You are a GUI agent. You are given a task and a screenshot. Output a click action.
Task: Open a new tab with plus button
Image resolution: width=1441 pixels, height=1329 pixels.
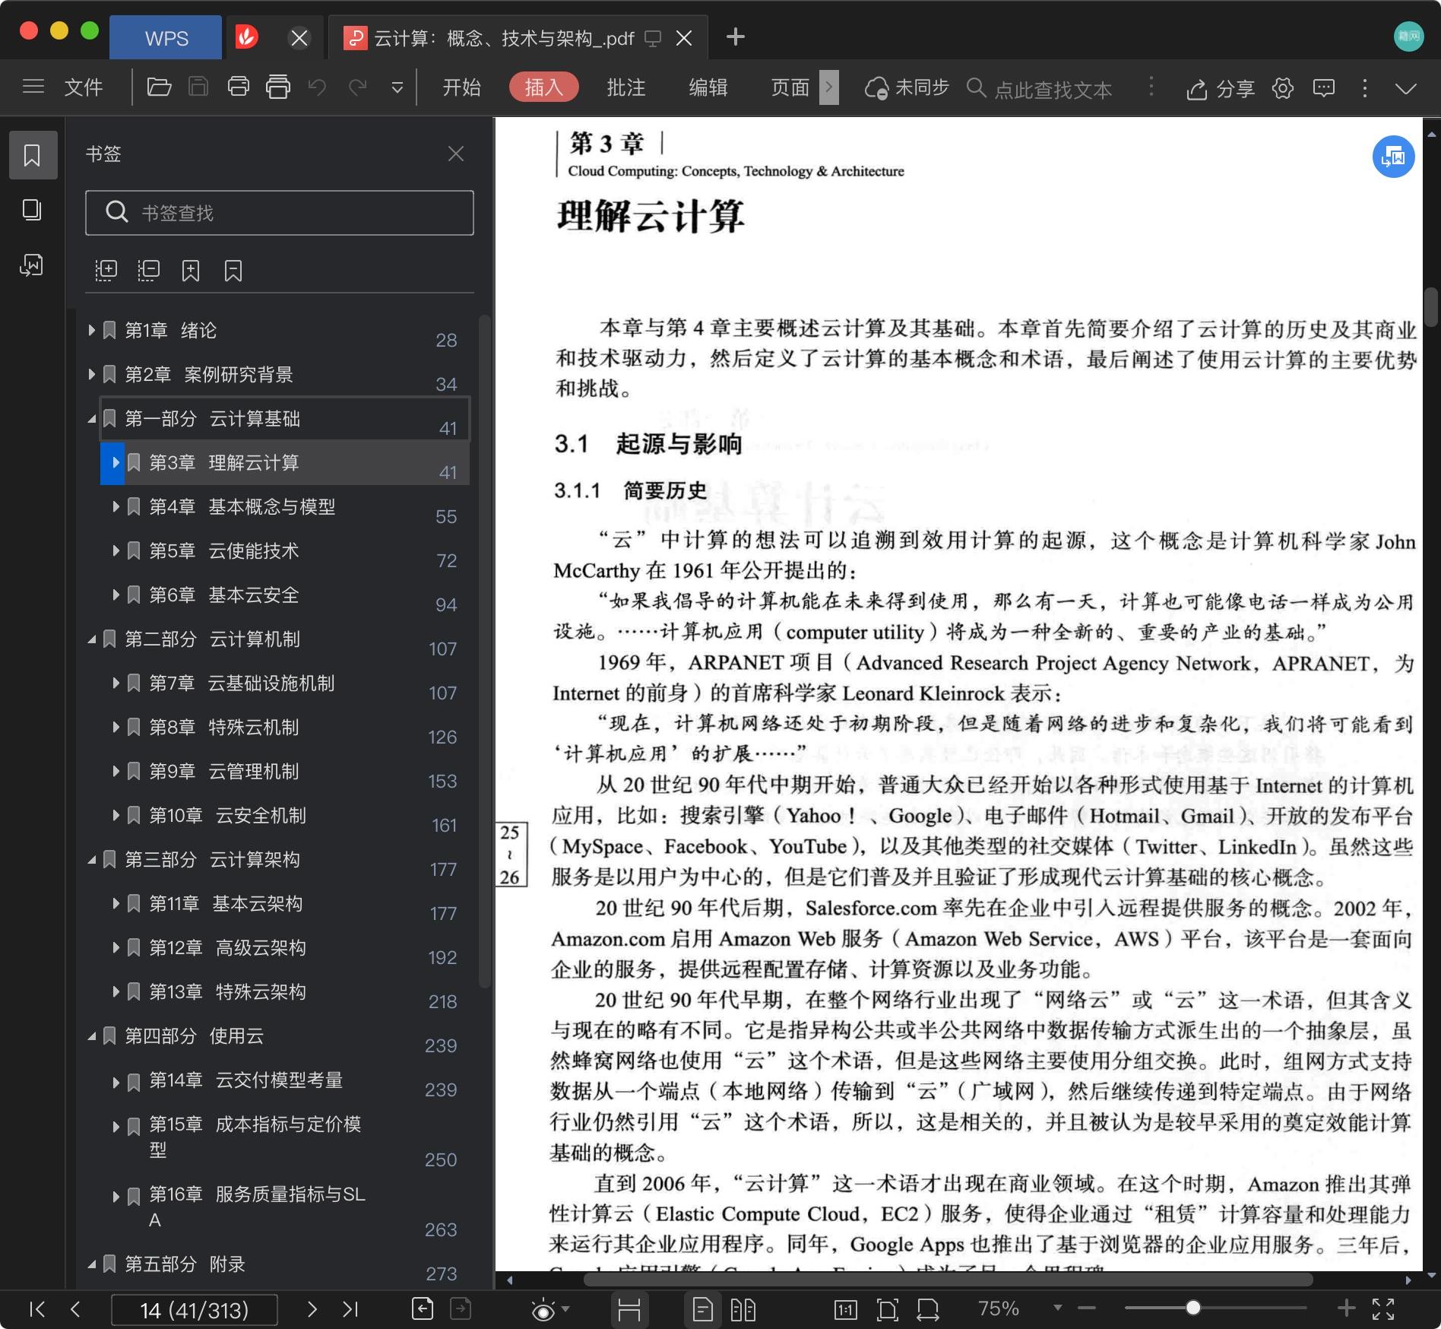735,36
